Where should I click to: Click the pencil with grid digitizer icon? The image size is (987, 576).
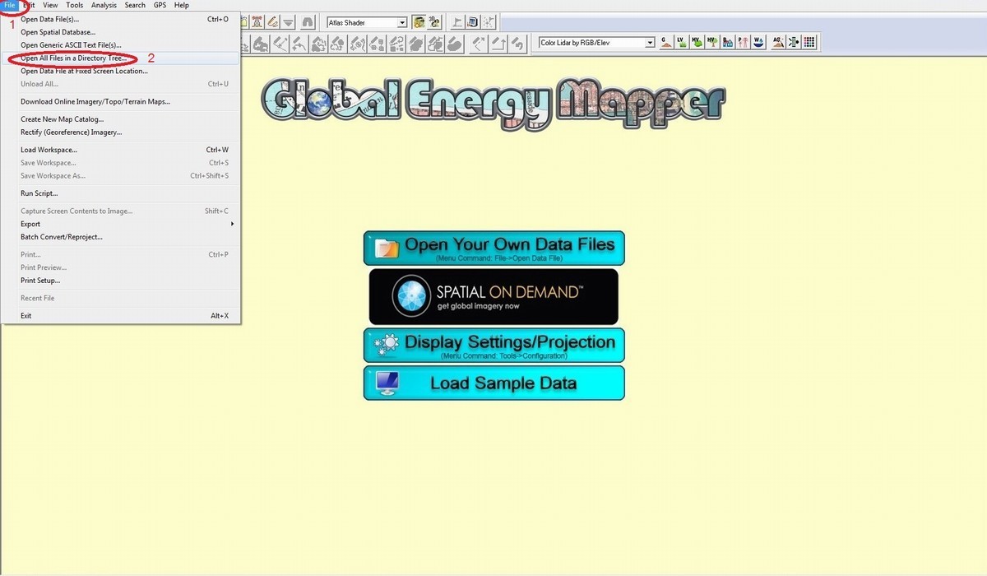pos(378,45)
